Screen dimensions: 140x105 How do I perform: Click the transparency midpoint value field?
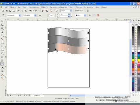pyautogui.click(x=52, y=15)
